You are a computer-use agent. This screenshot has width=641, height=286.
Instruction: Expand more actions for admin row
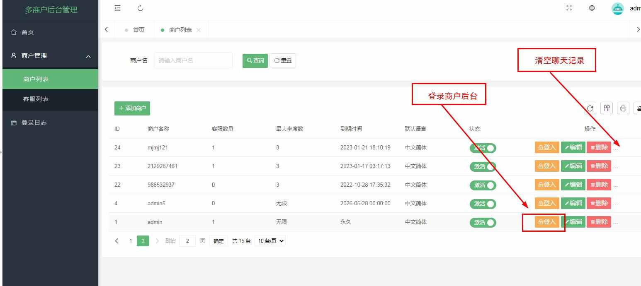[616, 223]
